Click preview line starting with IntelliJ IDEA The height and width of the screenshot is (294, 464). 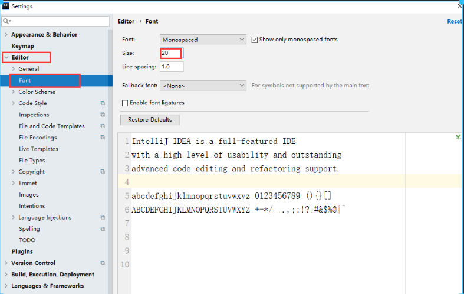pyautogui.click(x=213, y=141)
